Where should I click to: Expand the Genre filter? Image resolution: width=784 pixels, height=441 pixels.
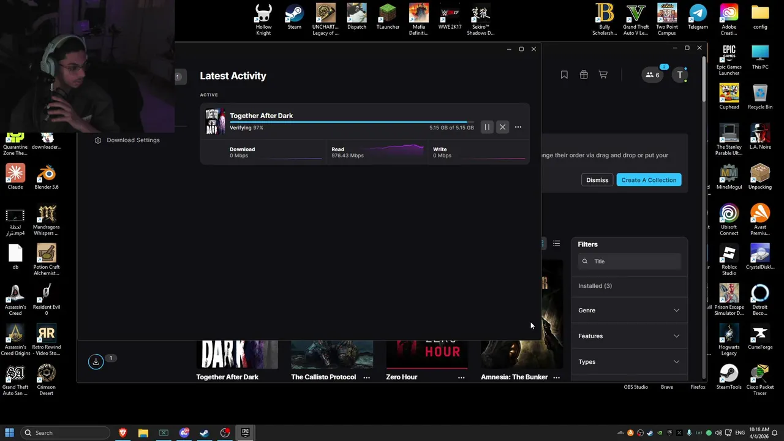[630, 311]
